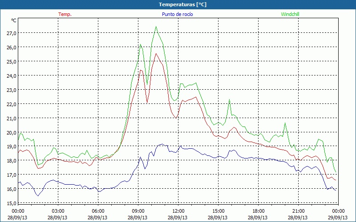Click the 16,0 y-axis value
Image resolution: width=356 pixels, height=222 pixels.
click(11, 189)
